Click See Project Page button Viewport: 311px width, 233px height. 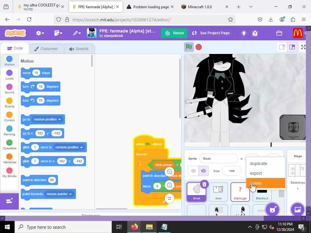coord(210,33)
